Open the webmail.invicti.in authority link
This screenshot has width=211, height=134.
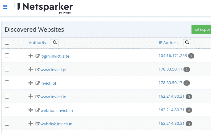pos(57,110)
